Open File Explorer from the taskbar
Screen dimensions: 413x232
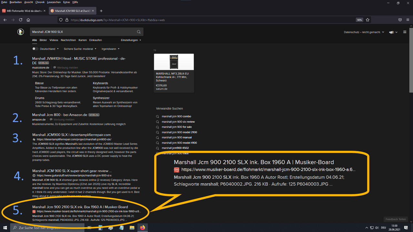132,227
